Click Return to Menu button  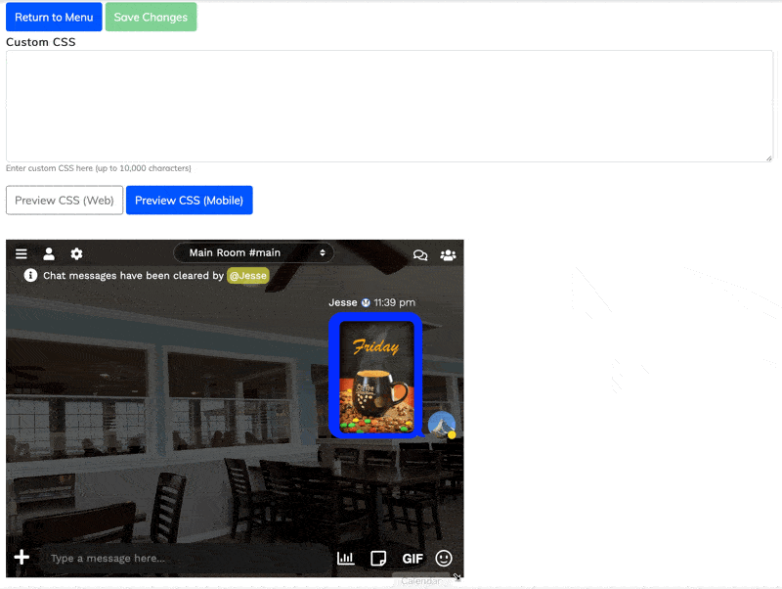pos(54,17)
